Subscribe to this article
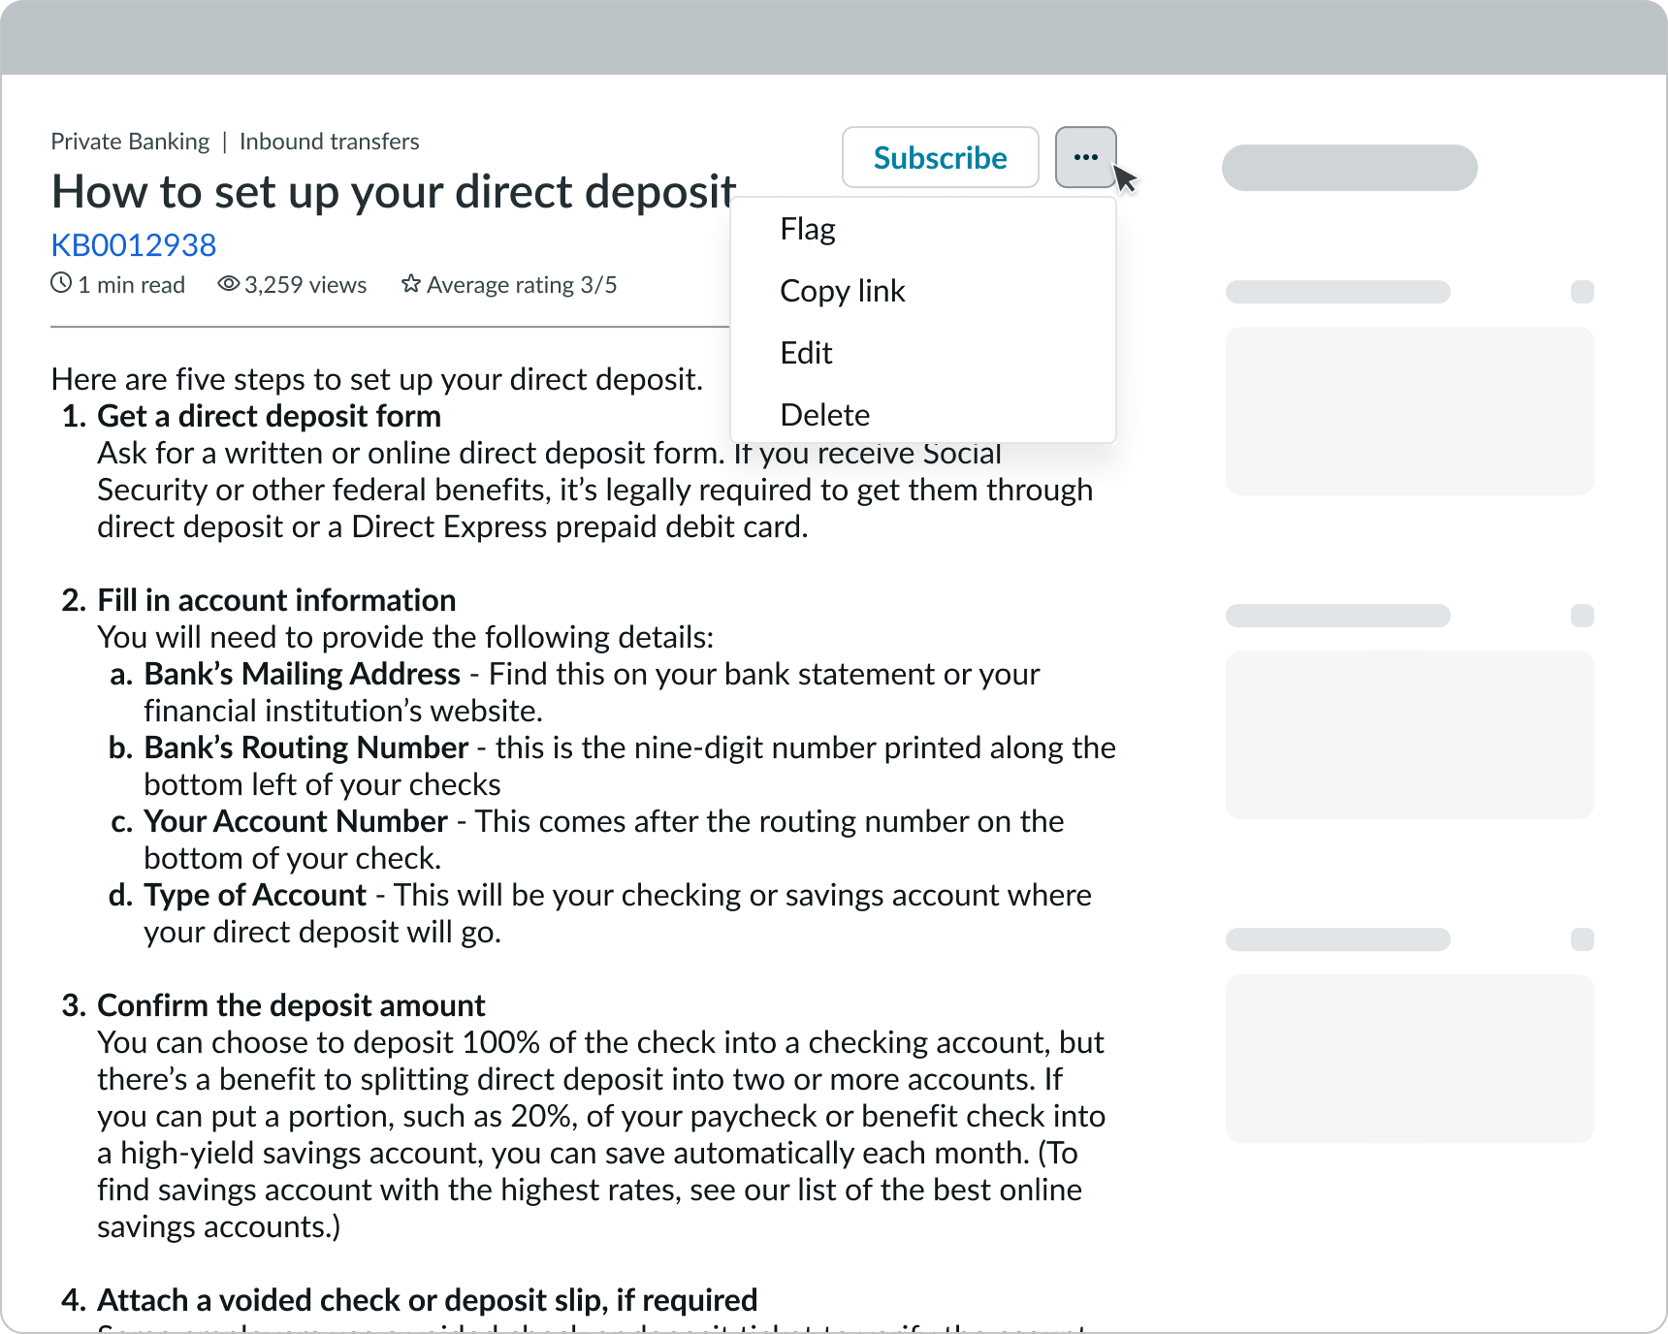 [x=940, y=157]
